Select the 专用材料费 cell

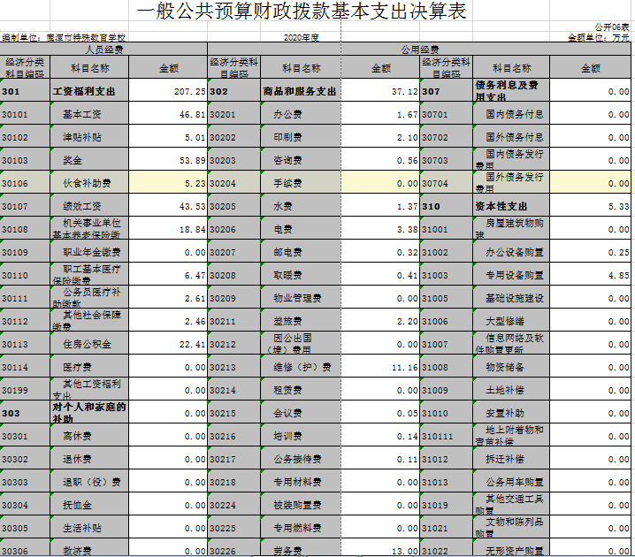tap(301, 481)
